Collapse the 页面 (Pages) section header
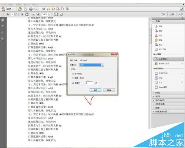185x148 pixels. pyautogui.click(x=168, y=21)
